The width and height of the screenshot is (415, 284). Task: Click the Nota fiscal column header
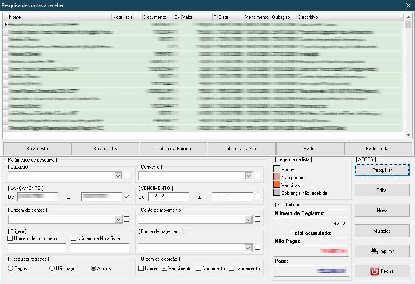tap(127, 17)
